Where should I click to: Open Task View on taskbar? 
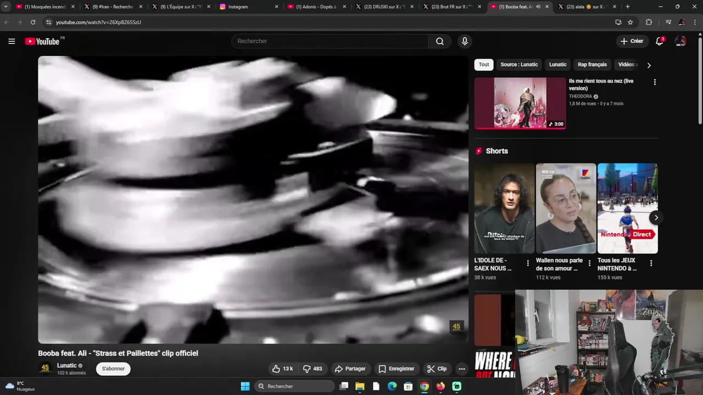pos(344,386)
